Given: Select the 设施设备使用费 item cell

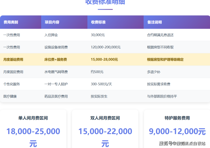Looking at the screenshot, I should coord(56,47).
